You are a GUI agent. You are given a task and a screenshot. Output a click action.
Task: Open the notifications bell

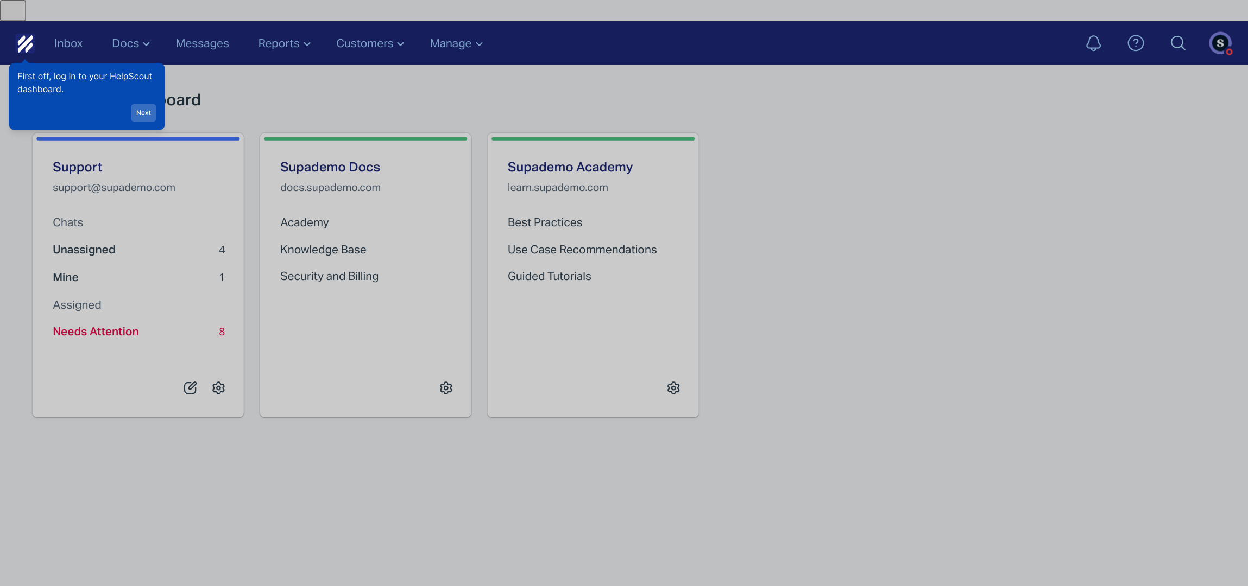(x=1093, y=43)
